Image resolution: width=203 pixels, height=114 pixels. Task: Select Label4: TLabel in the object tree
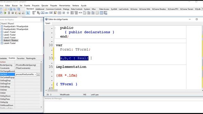pos(10,43)
